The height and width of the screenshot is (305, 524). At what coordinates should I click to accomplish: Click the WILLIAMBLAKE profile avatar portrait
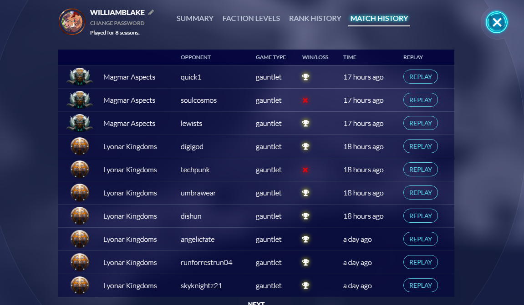point(72,22)
